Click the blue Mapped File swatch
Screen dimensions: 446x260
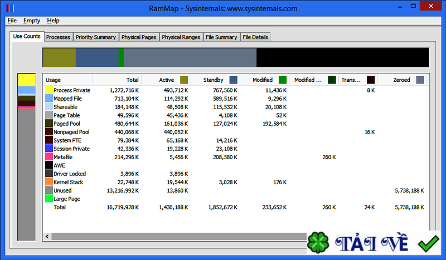[49, 99]
